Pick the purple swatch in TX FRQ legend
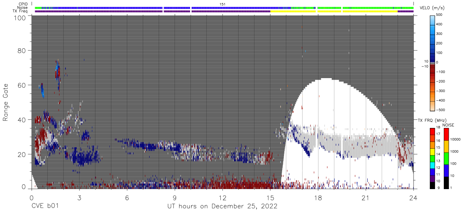Image resolution: width=465 pixels, height=214 pixels. 432,178
